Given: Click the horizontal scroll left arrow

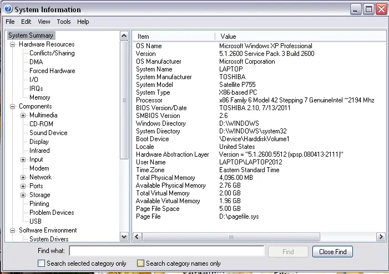Looking at the screenshot, I should [137, 237].
